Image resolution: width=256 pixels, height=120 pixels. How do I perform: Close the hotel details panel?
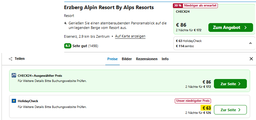251,59
